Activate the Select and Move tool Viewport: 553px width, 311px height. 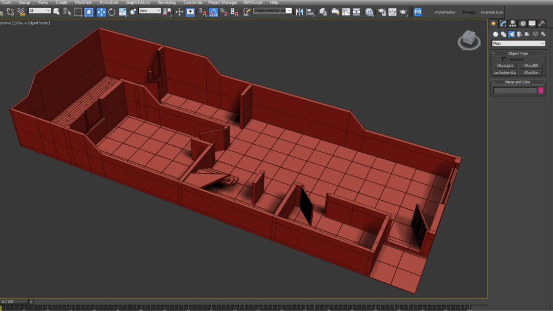(x=101, y=12)
